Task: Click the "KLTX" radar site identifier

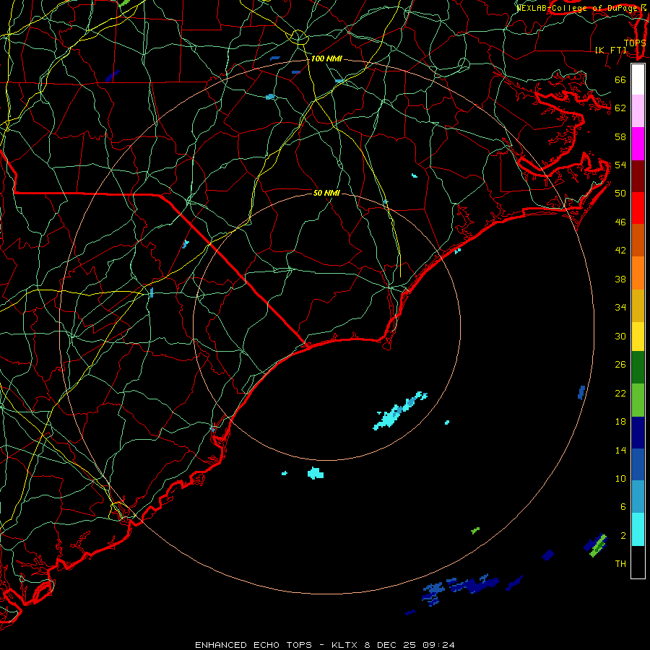Action: point(346,645)
